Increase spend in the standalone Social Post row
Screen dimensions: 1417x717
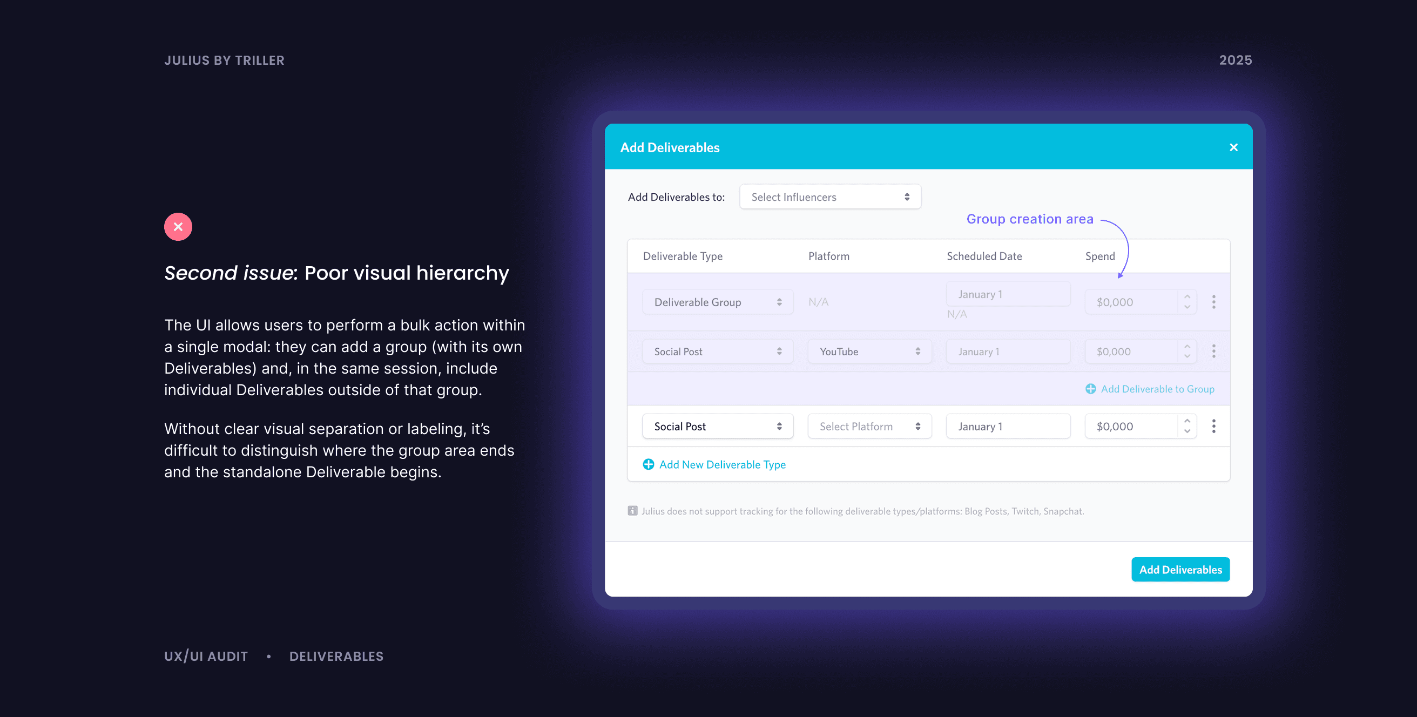coord(1187,421)
